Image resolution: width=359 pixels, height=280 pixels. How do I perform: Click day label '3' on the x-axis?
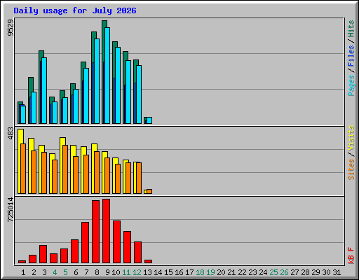(x=44, y=272)
